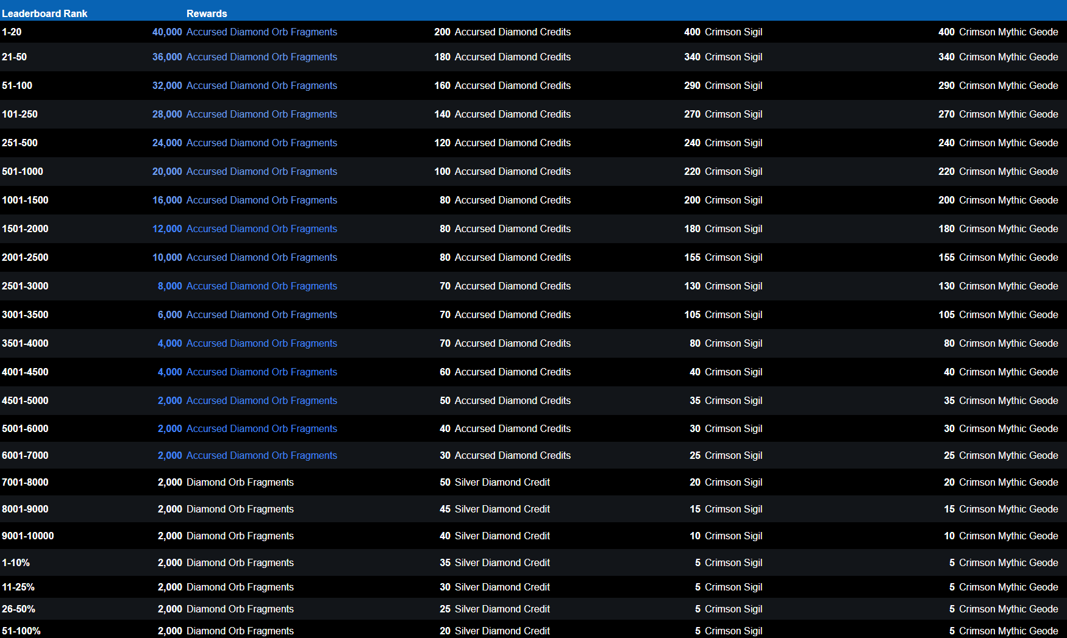Click the 9001-10000 rank cell
Viewport: 1067px width, 638px height.
[x=28, y=536]
